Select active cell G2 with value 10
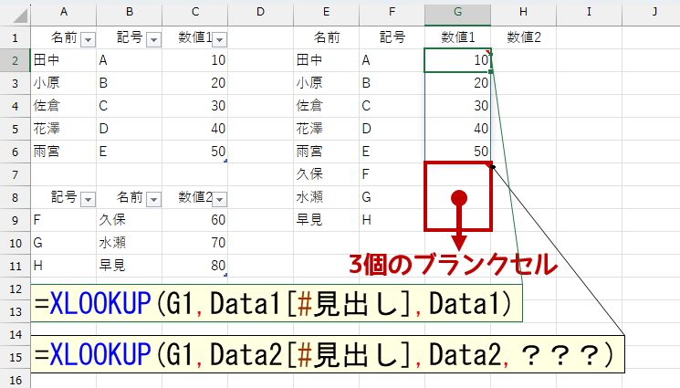The width and height of the screenshot is (680, 388). (457, 60)
